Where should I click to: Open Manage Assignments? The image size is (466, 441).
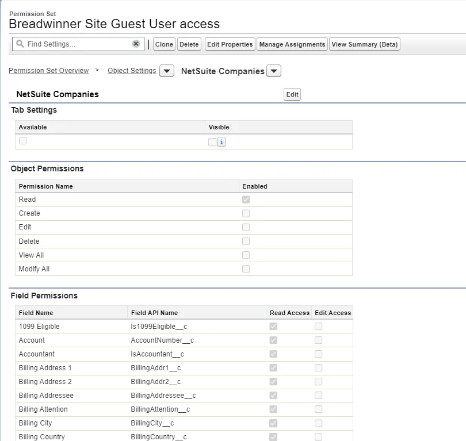pos(292,44)
